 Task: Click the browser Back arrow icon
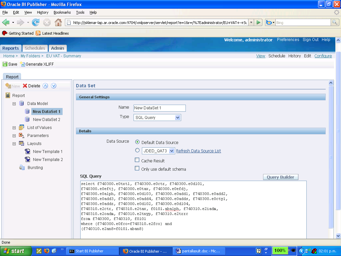click(6, 22)
